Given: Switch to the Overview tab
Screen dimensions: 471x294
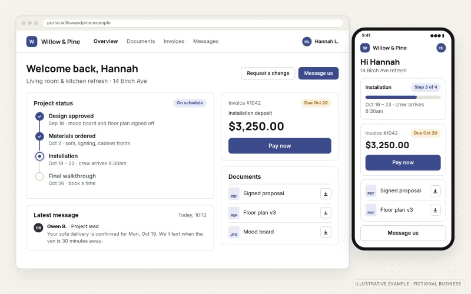Looking at the screenshot, I should 105,41.
